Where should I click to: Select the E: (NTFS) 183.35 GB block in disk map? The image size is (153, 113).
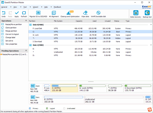click(63, 99)
